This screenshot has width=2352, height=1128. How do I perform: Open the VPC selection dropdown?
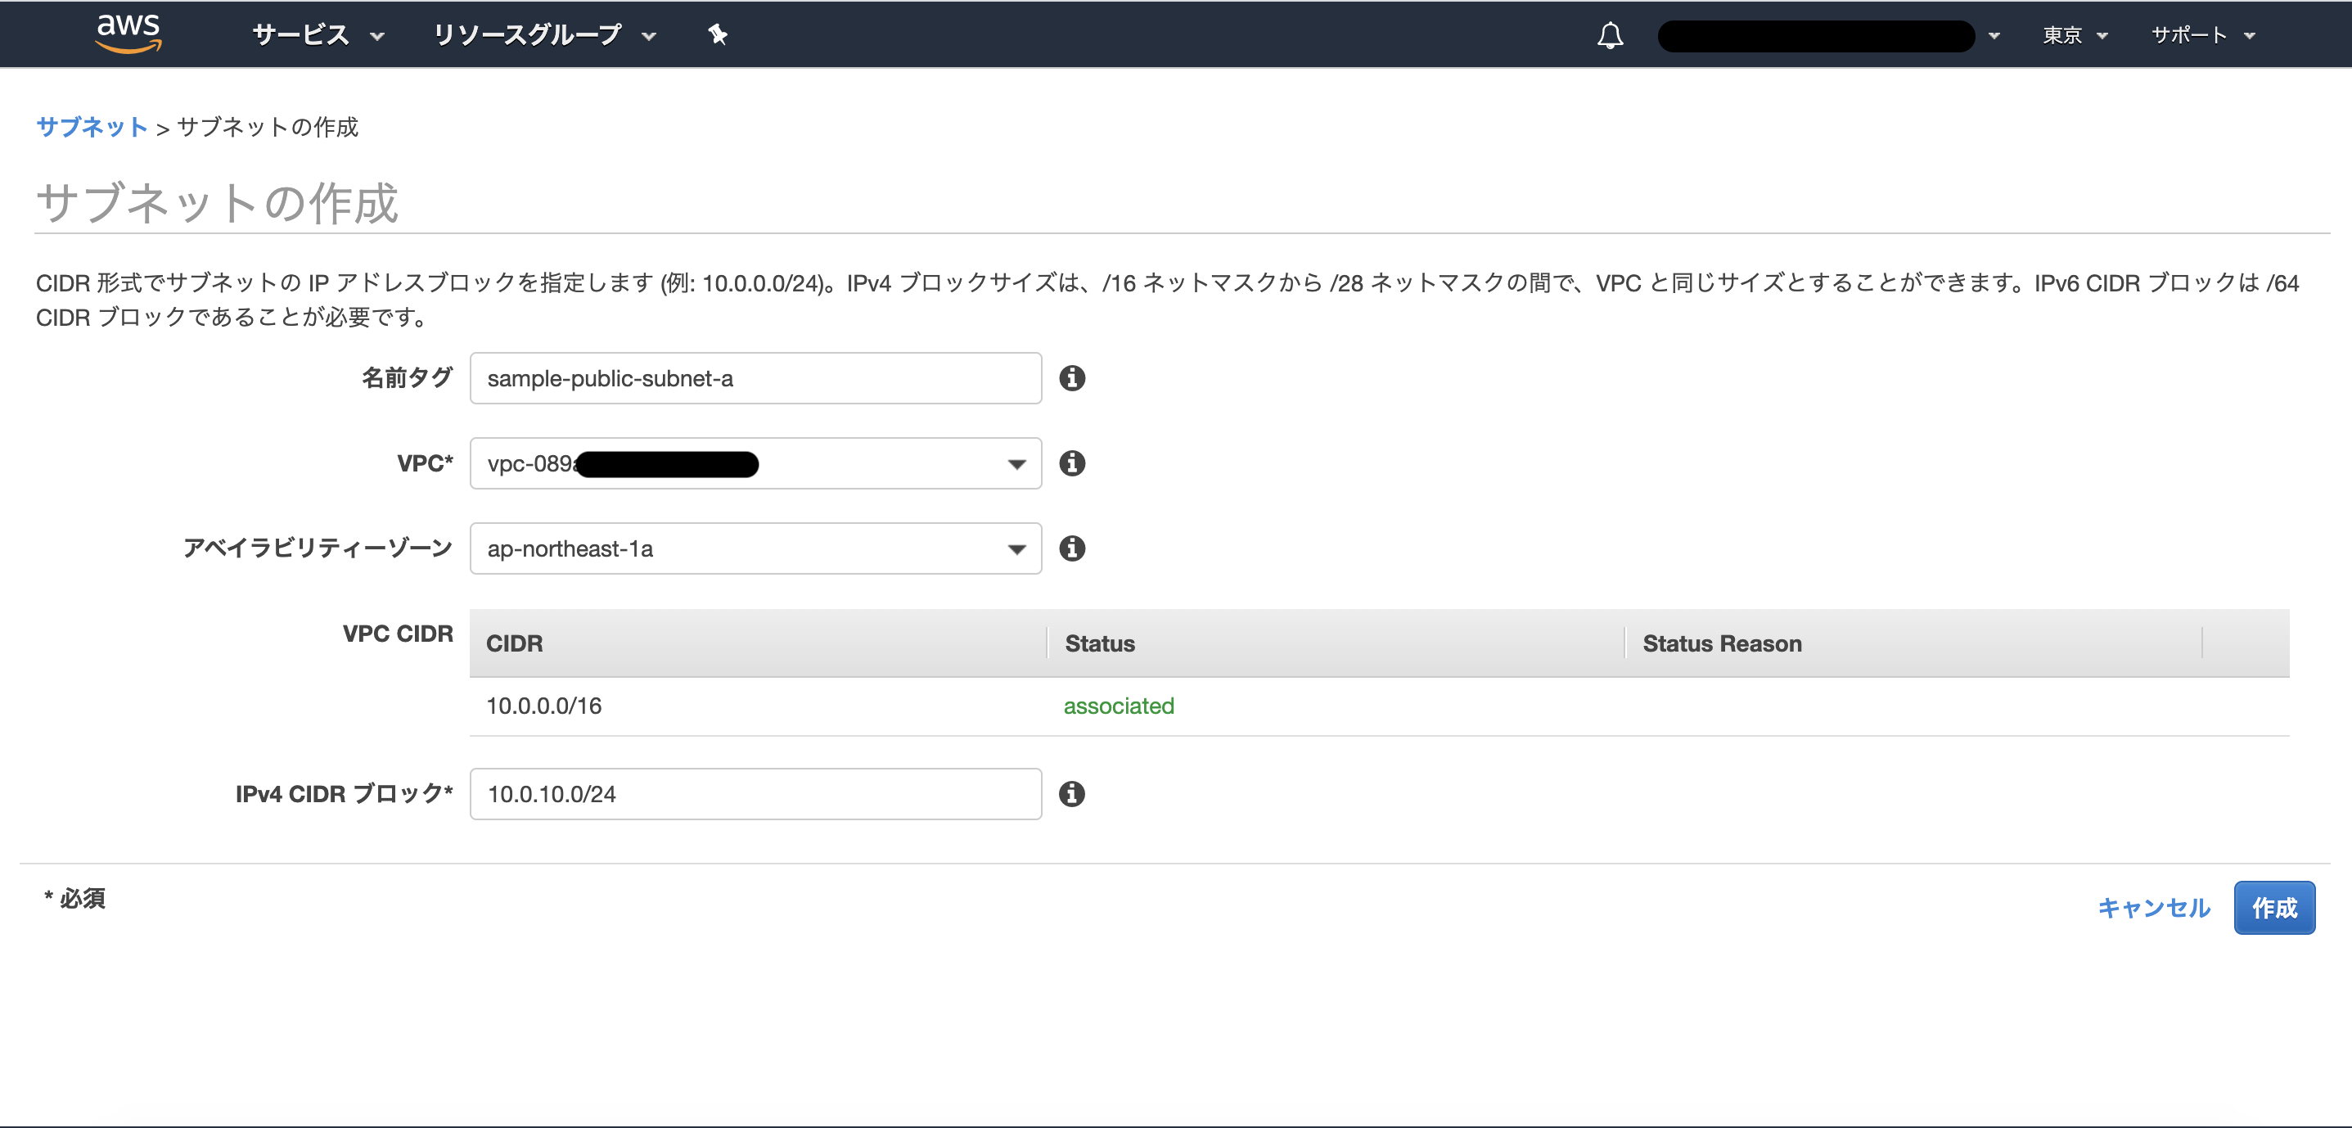click(x=755, y=463)
